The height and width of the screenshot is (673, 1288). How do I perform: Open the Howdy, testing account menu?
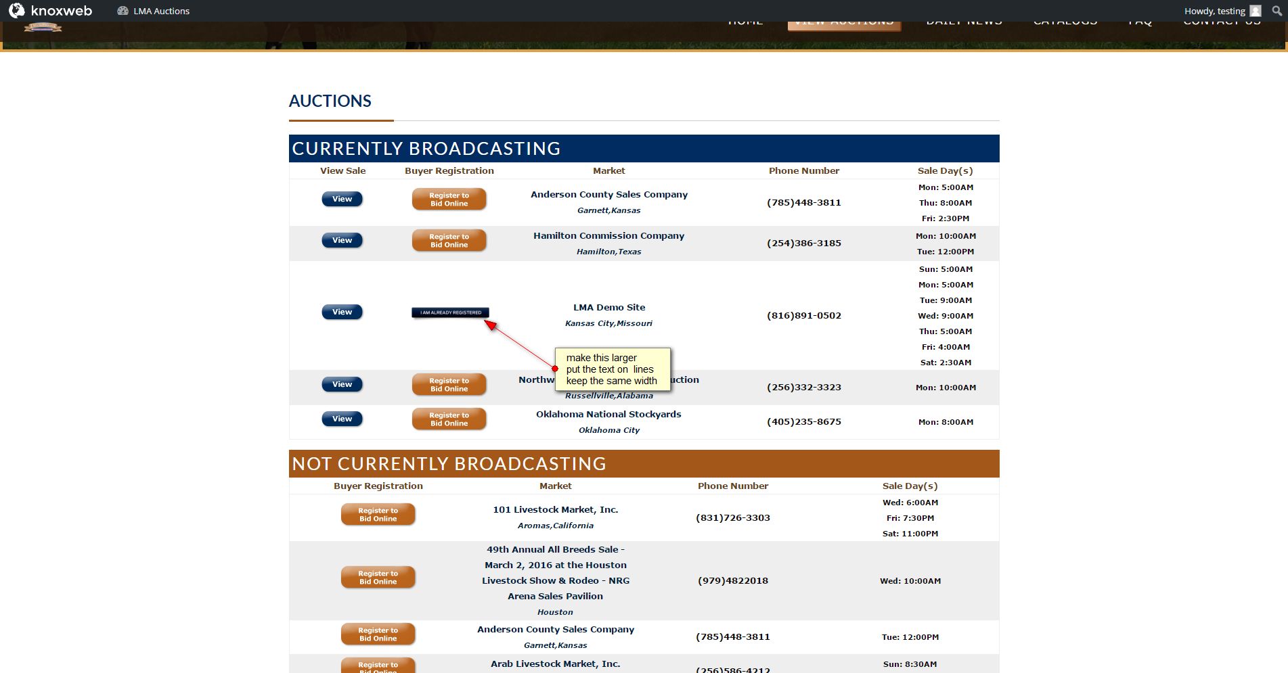(x=1222, y=11)
